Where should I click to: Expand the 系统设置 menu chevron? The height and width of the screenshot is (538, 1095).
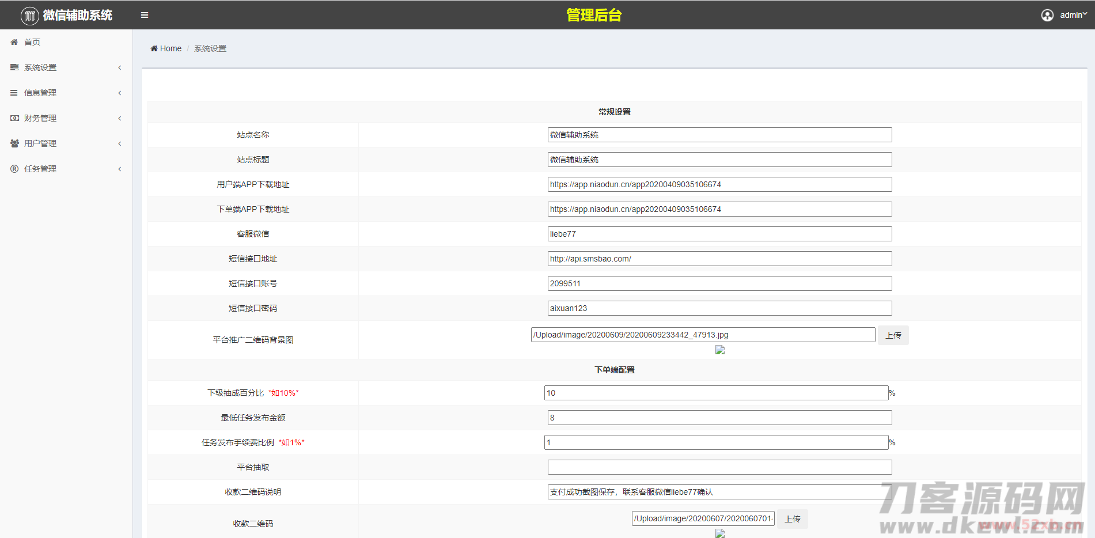point(120,67)
